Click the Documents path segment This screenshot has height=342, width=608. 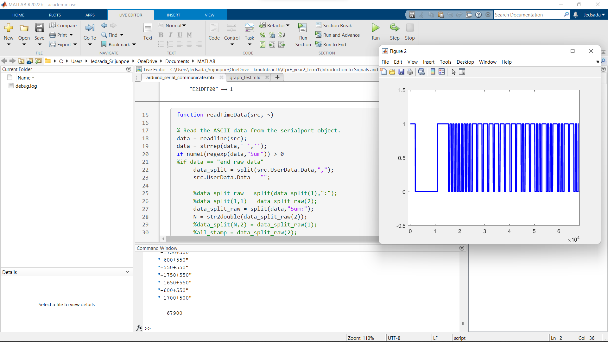[177, 61]
